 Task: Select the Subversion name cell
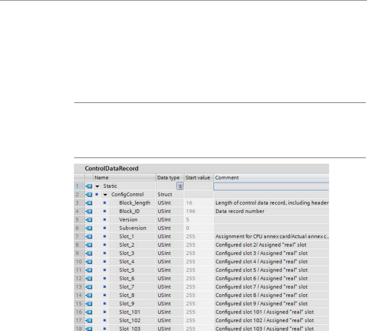[x=132, y=228]
